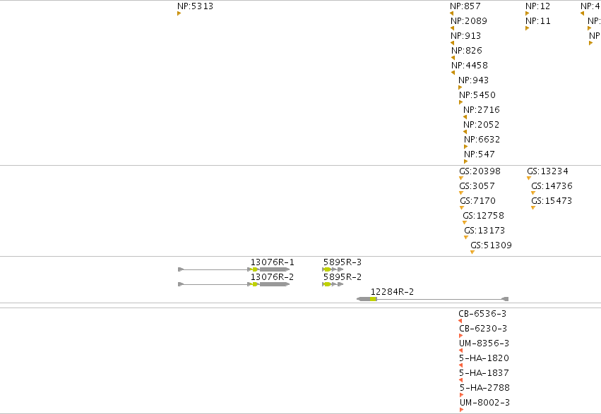This screenshot has height=414, width=601.
Task: Select the GS:14736 feature
Action: pos(552,186)
